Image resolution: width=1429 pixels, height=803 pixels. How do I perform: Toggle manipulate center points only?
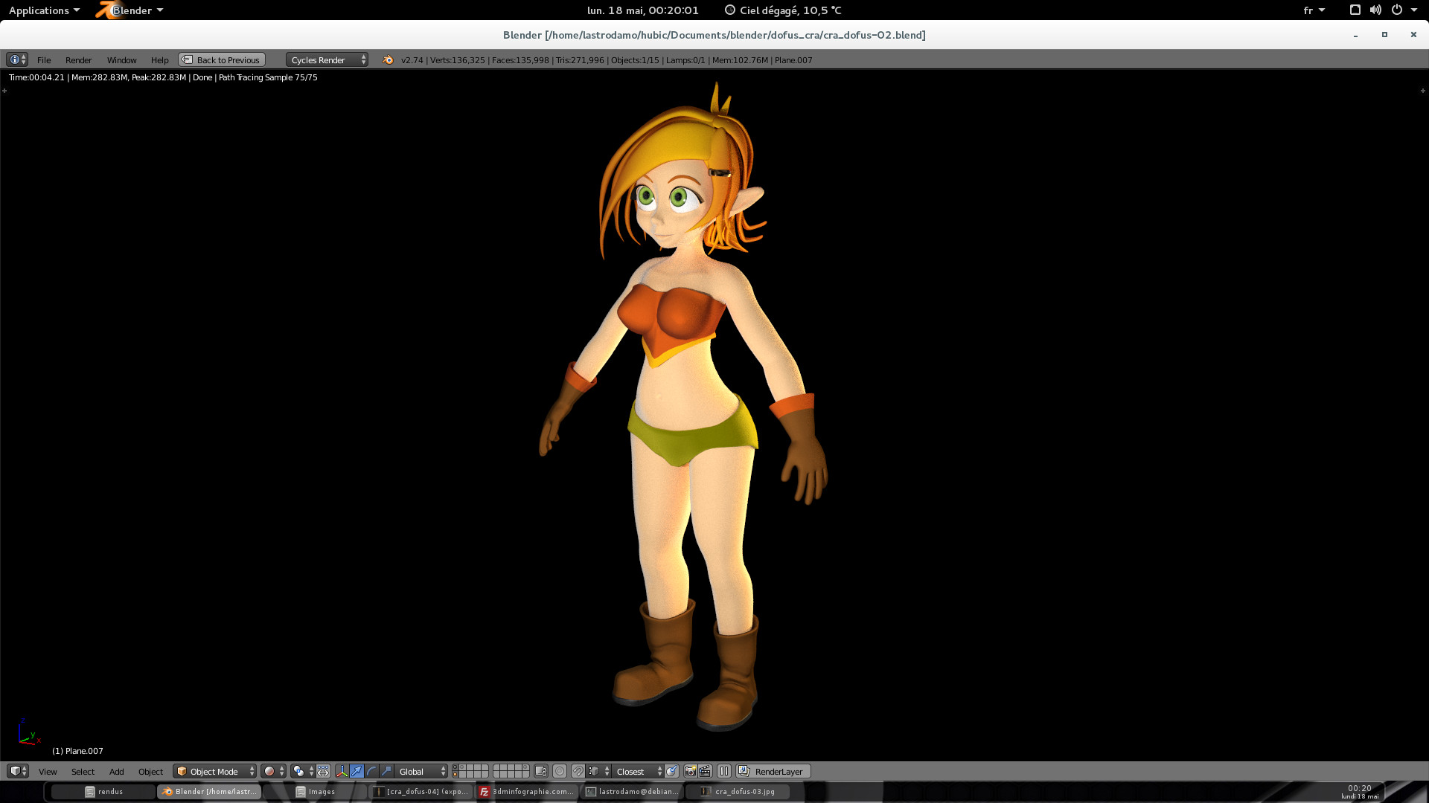coord(323,771)
